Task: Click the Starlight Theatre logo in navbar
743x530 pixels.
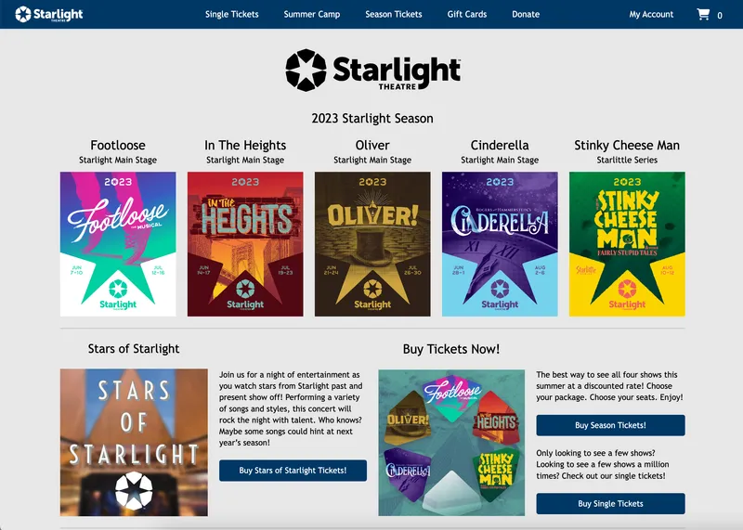Action: 49,14
